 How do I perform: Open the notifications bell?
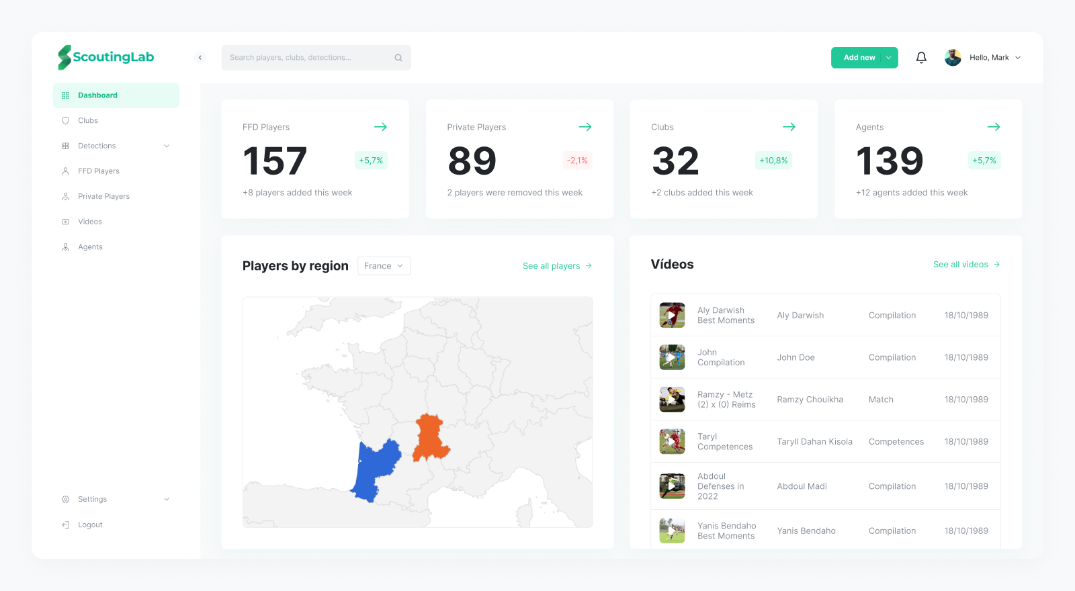point(921,58)
